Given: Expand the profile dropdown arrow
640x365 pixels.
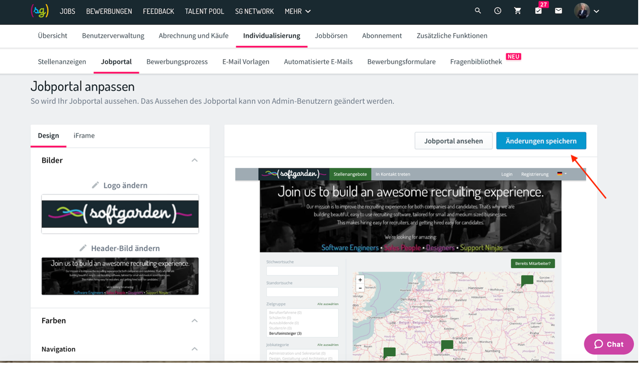Looking at the screenshot, I should tap(598, 11).
